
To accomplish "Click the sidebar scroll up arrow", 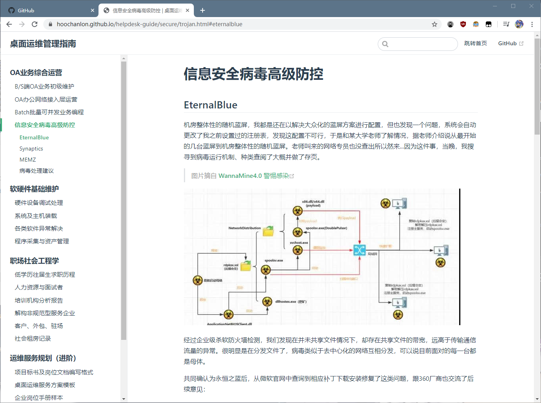I will pyautogui.click(x=124, y=58).
